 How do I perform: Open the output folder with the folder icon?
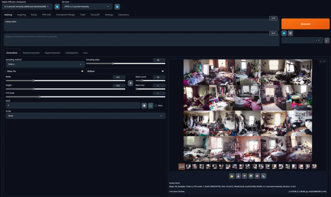point(232,176)
